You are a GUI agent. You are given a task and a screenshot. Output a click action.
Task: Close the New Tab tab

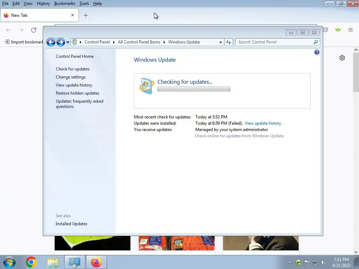coord(73,15)
